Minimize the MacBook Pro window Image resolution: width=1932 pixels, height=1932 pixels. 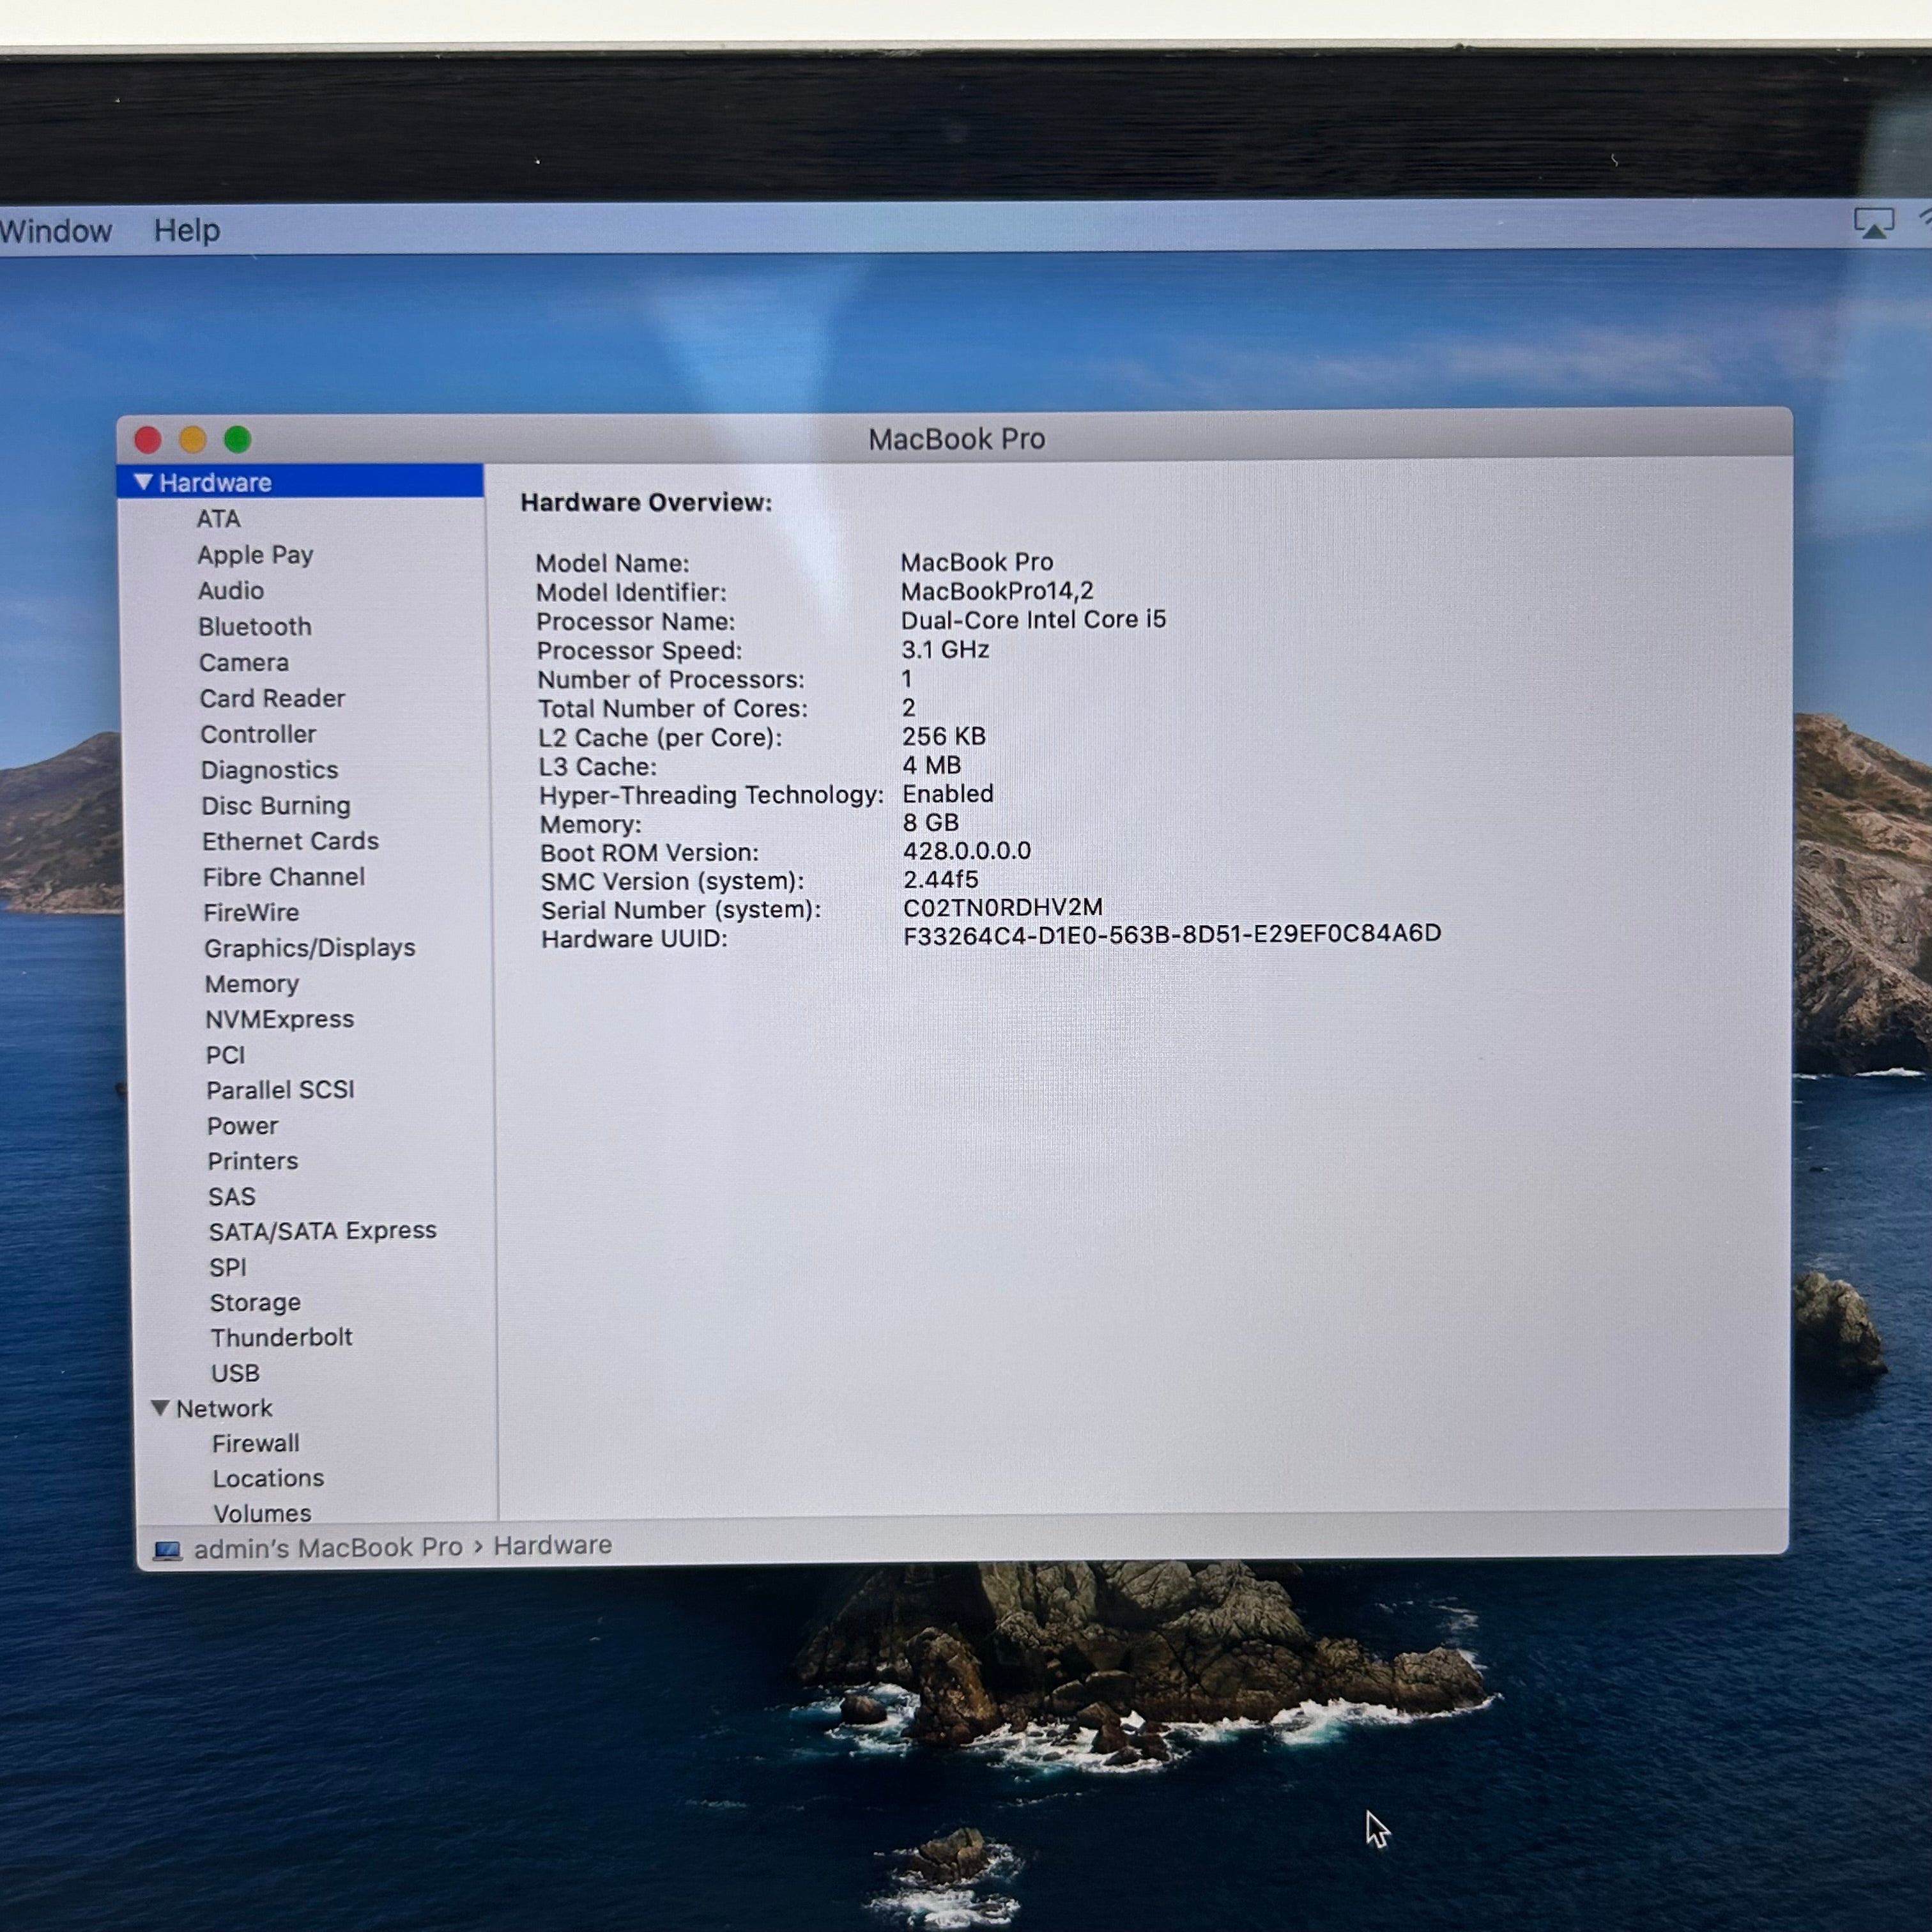click(x=193, y=440)
